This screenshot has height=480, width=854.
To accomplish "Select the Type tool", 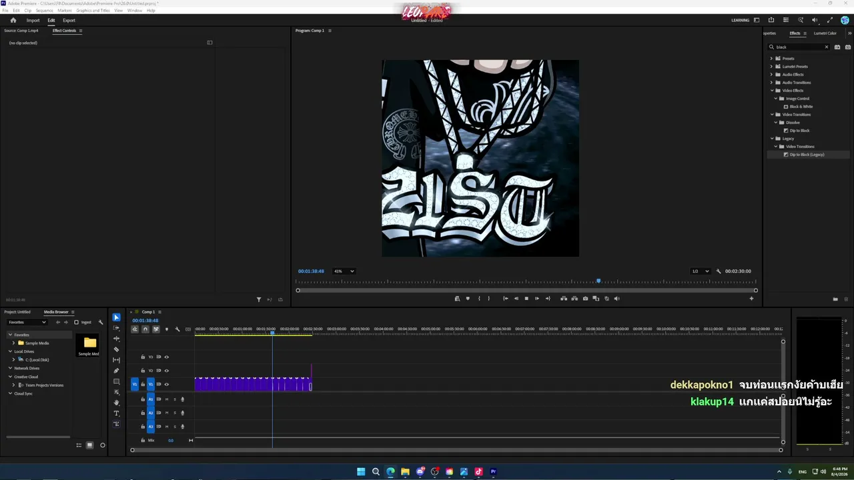I will [x=116, y=413].
